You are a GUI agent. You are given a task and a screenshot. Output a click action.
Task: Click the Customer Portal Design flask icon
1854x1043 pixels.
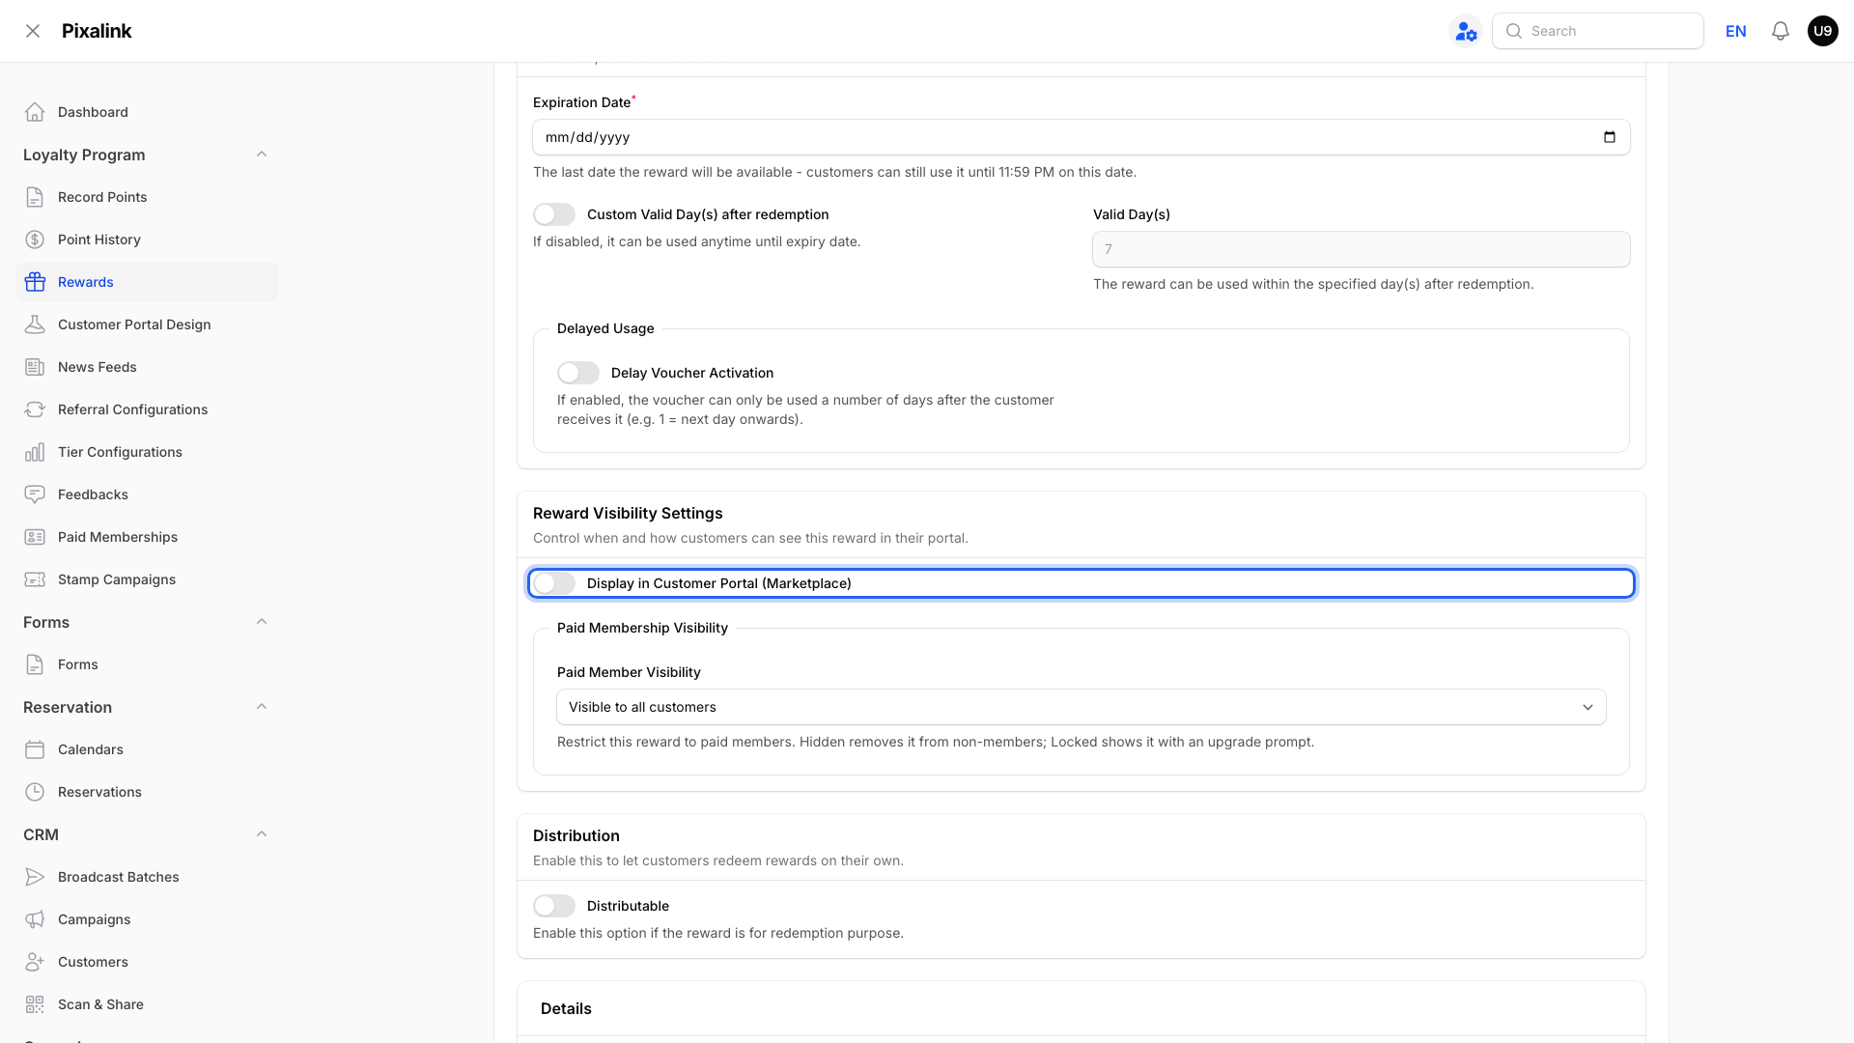(35, 324)
